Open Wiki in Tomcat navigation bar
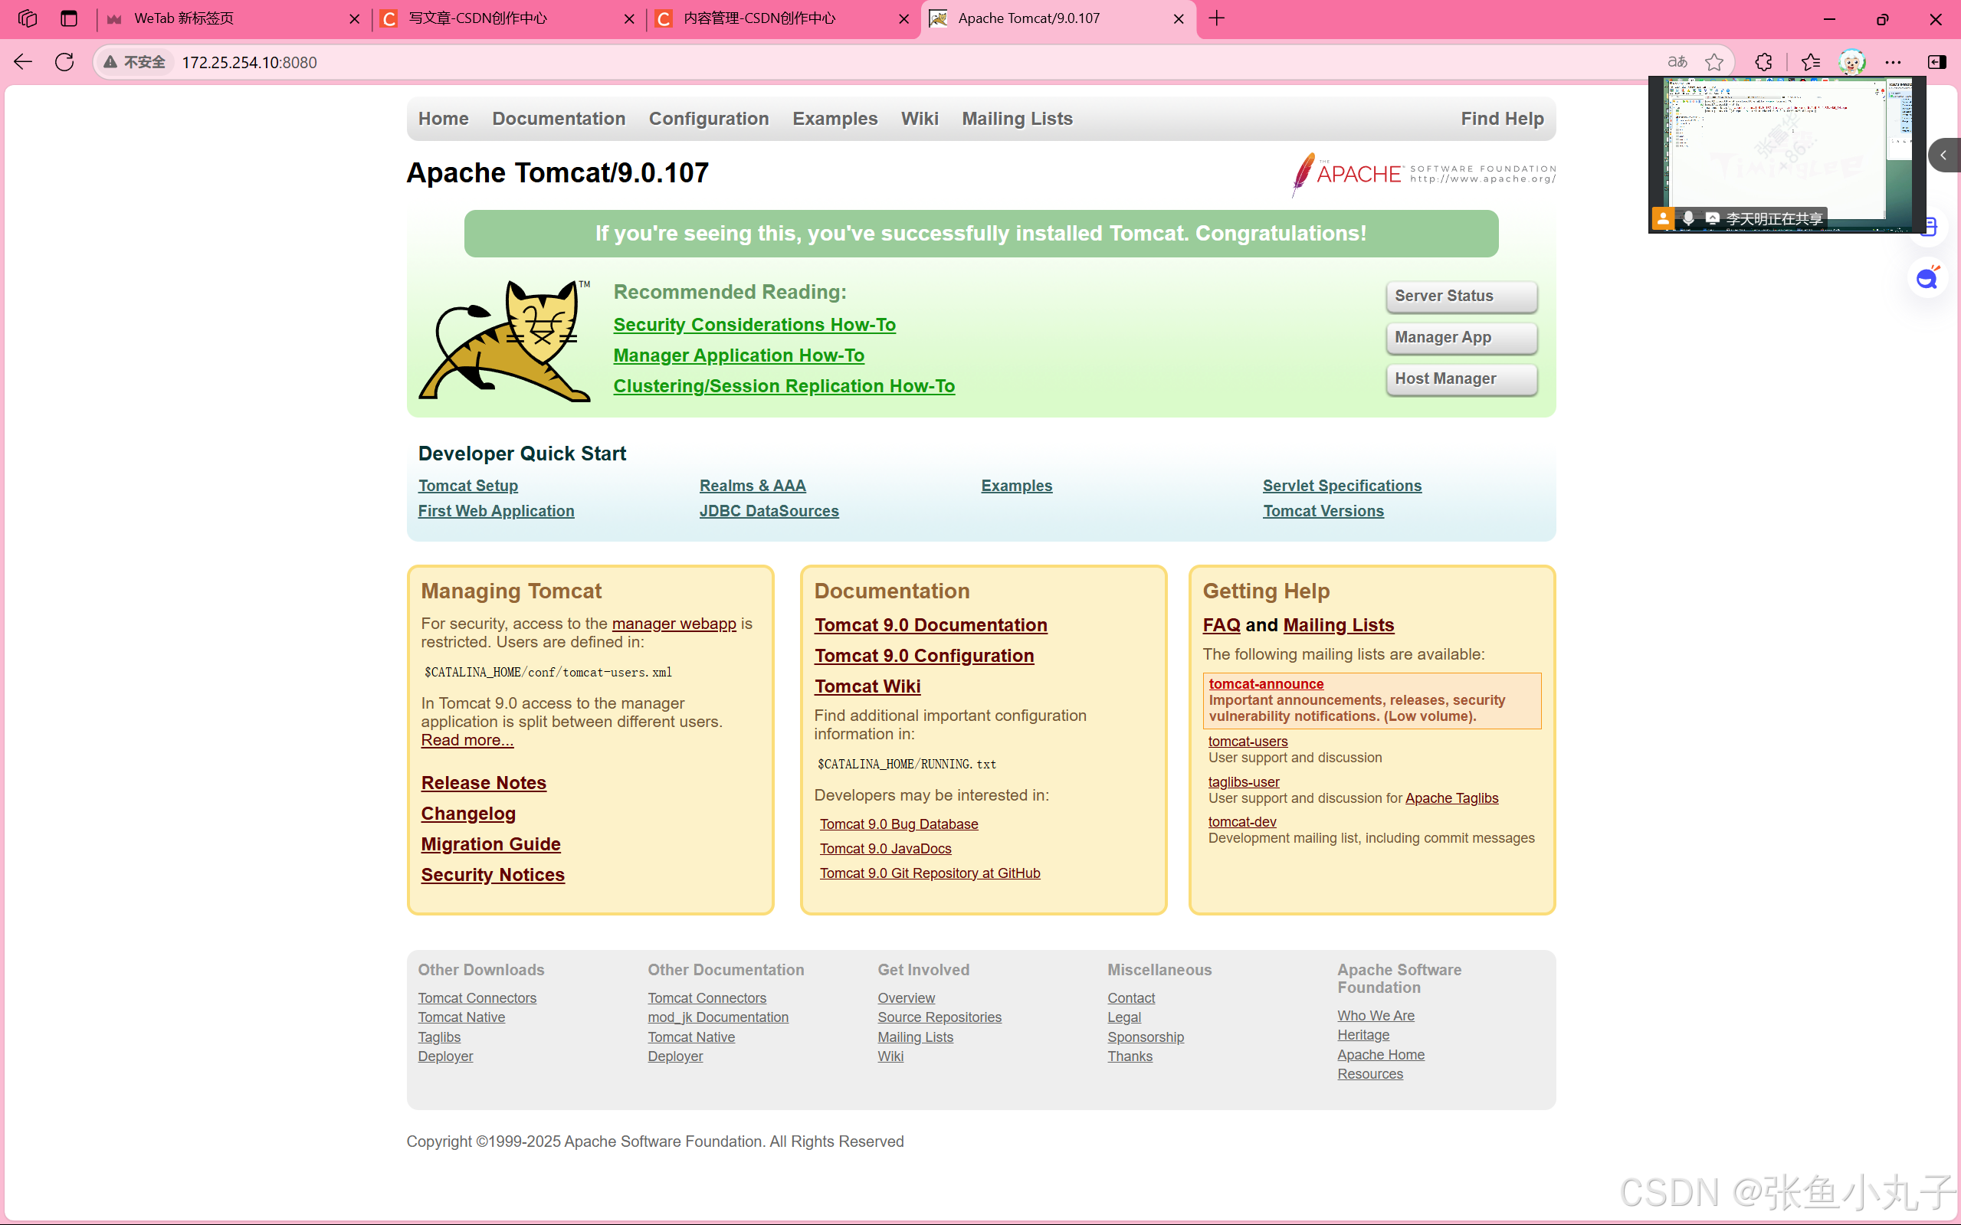The width and height of the screenshot is (1961, 1225). pyautogui.click(x=920, y=118)
